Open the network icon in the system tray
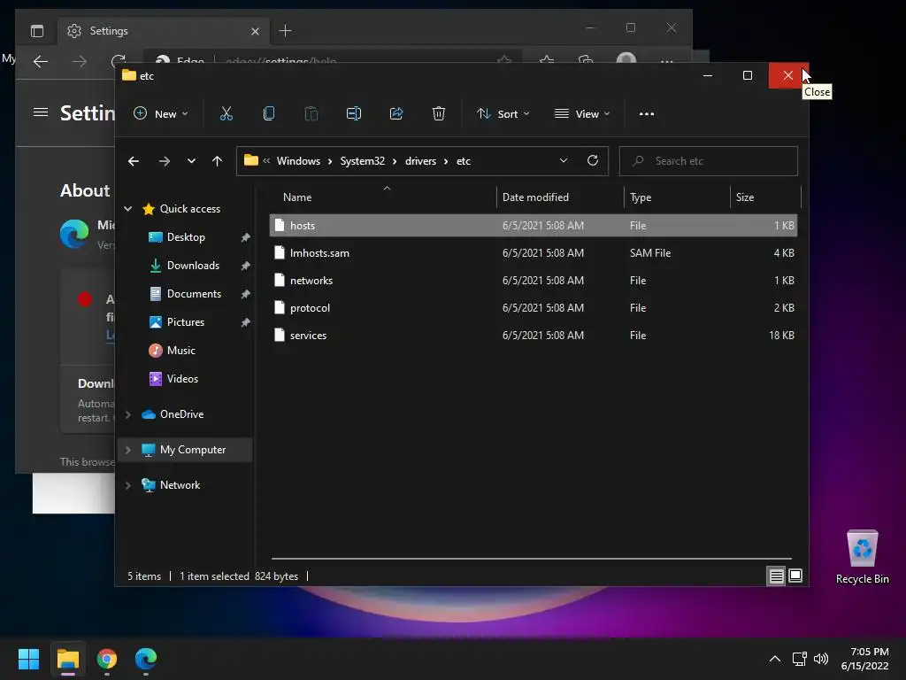Viewport: 906px width, 680px height. [x=799, y=659]
